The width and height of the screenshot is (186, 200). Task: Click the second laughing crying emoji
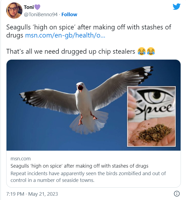151,51
